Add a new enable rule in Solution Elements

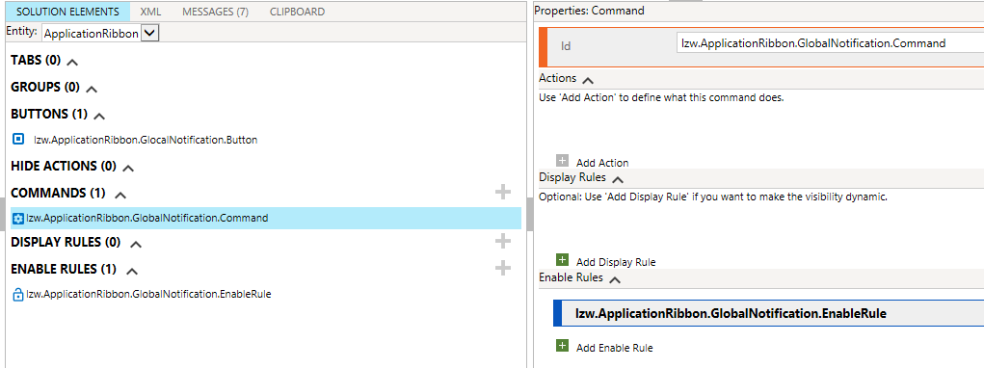[503, 269]
